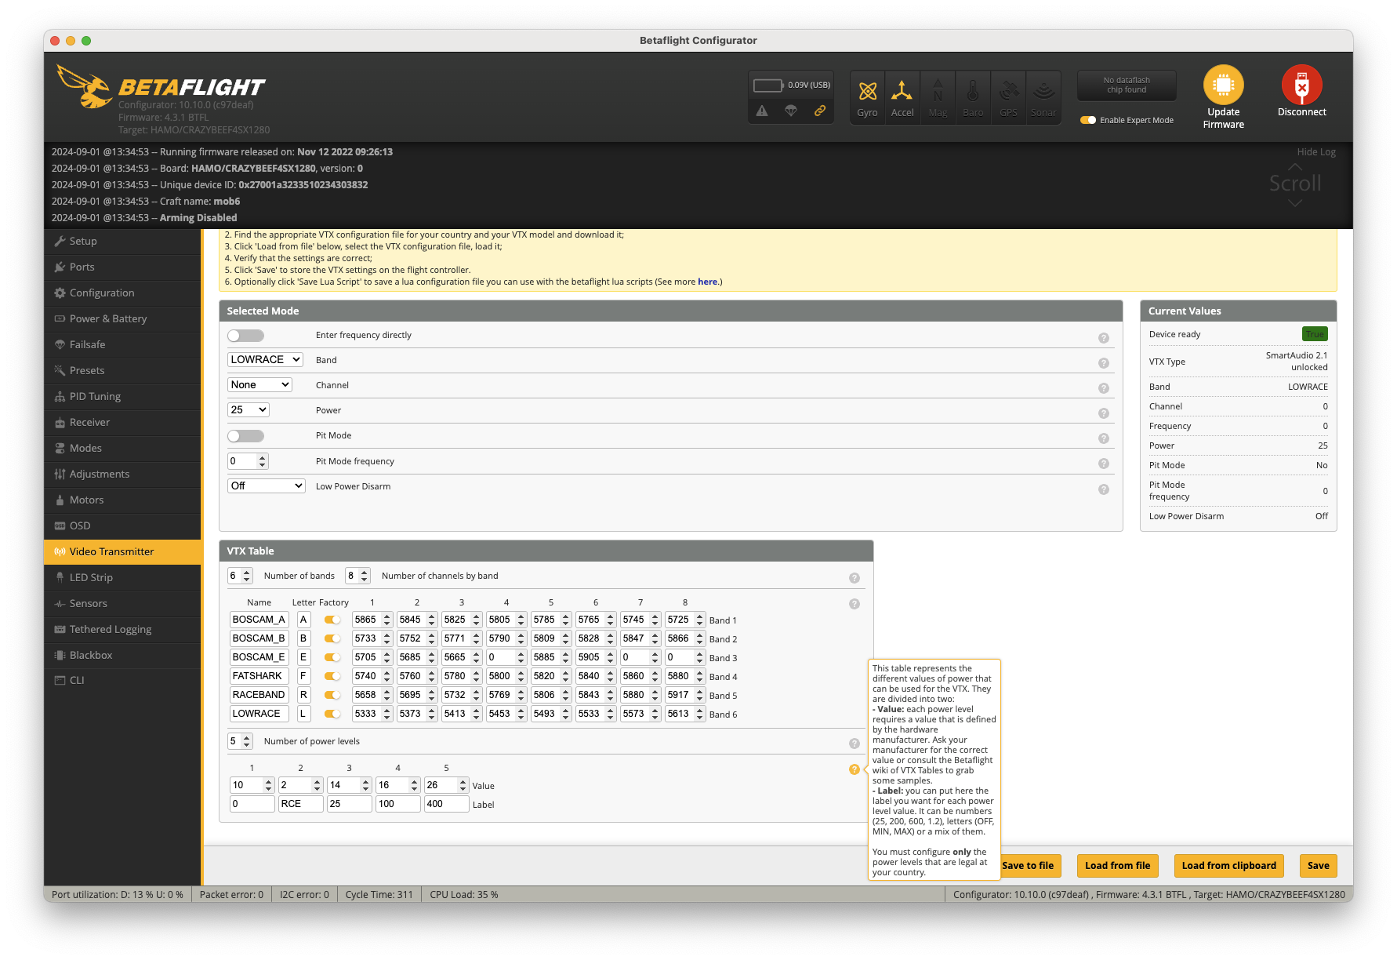The height and width of the screenshot is (960, 1397).
Task: Click the link status icon in header
Action: [x=820, y=111]
